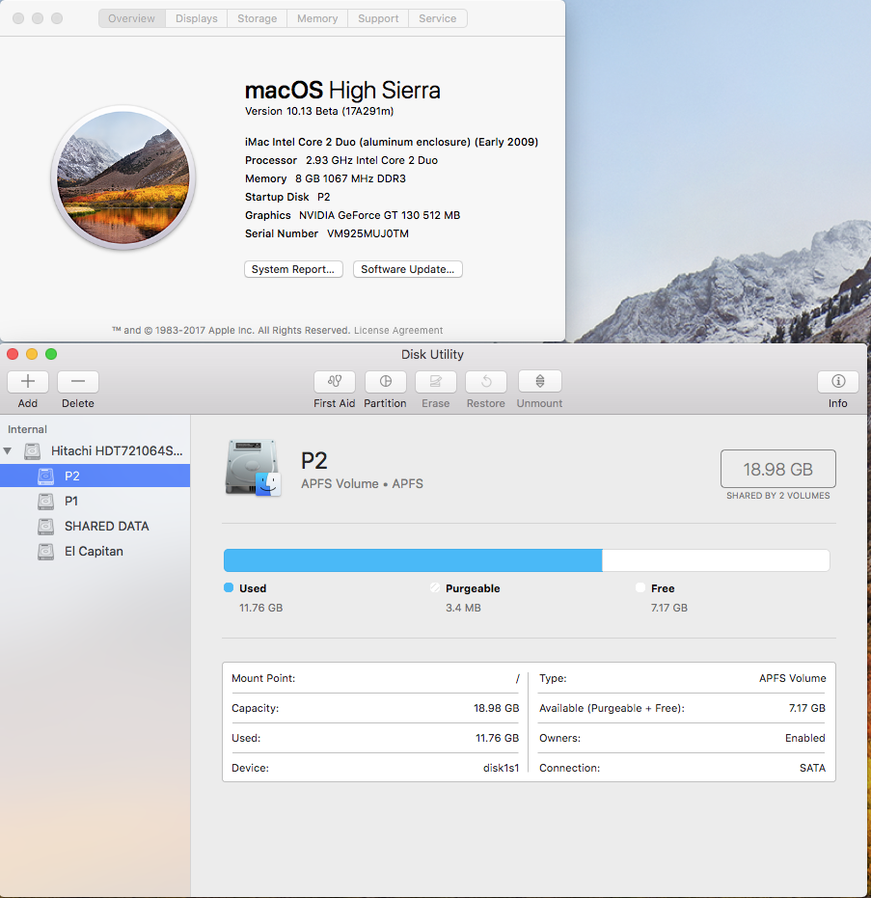Click the Connection value SATA
The width and height of the screenshot is (871, 898).
812,768
